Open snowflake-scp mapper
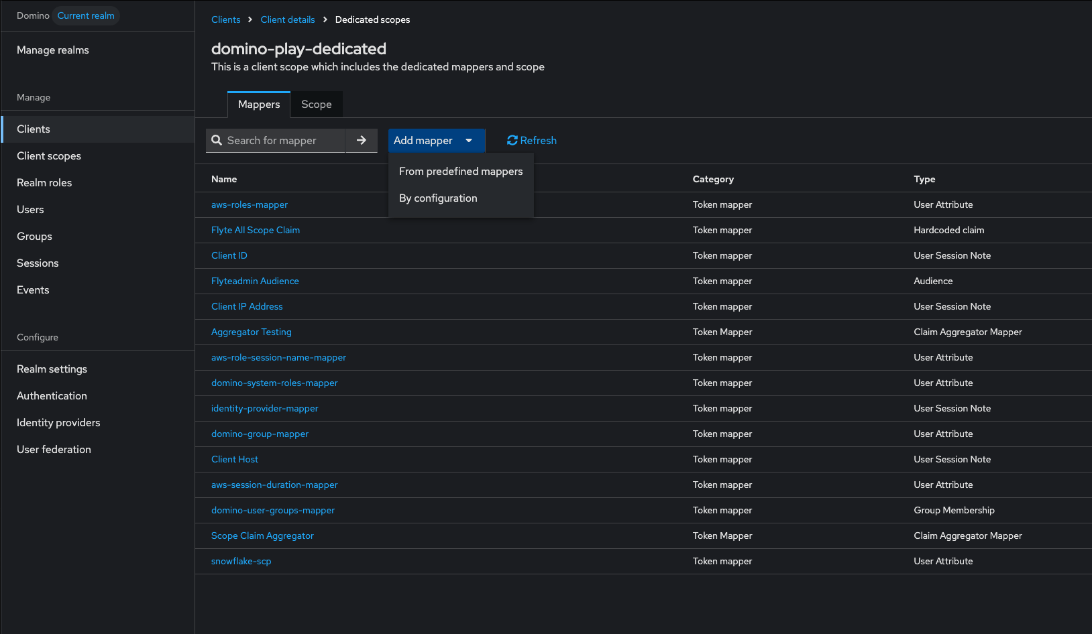This screenshot has width=1092, height=634. click(241, 561)
